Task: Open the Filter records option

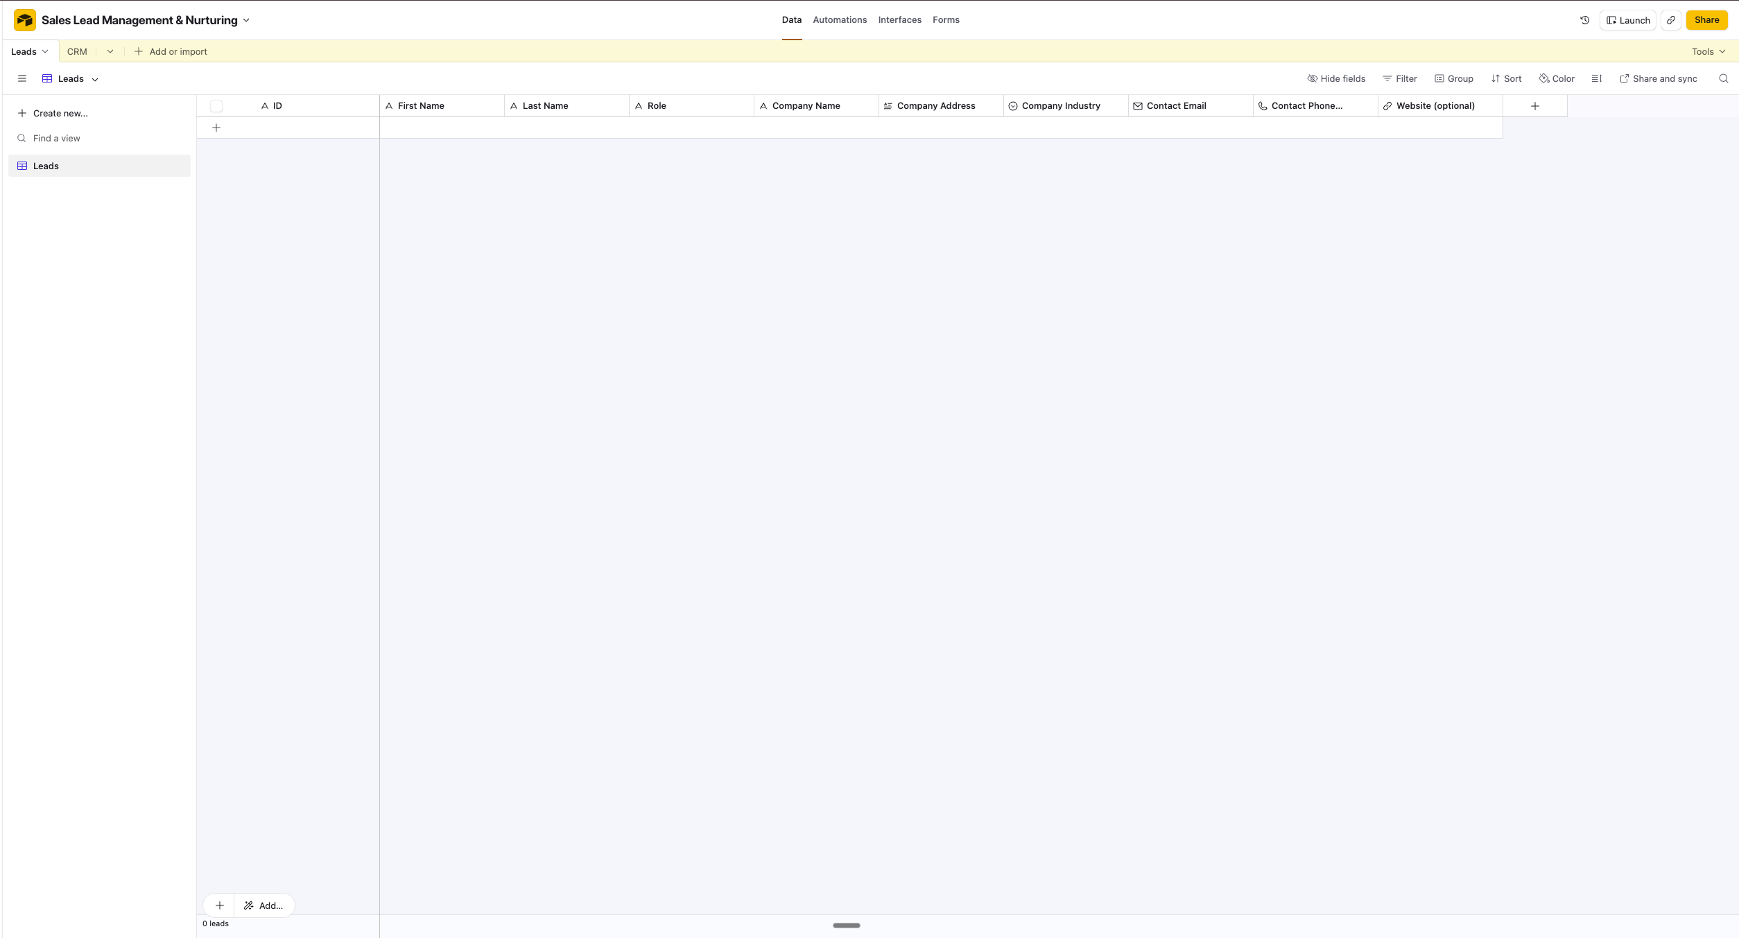Action: [x=1399, y=78]
